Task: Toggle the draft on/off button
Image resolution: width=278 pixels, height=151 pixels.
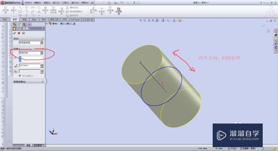Action: tap(16, 71)
